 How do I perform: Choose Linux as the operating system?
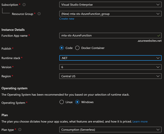(x=61, y=102)
